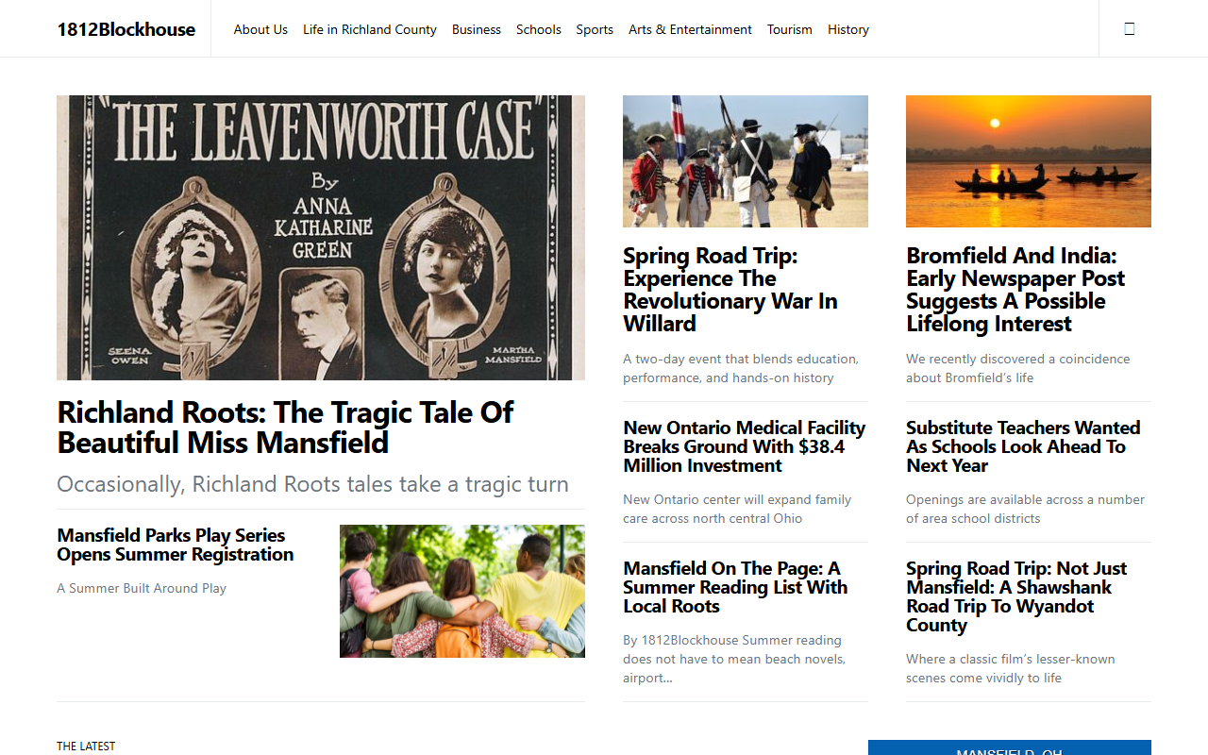
Task: Go to the Schools section
Action: tap(539, 29)
